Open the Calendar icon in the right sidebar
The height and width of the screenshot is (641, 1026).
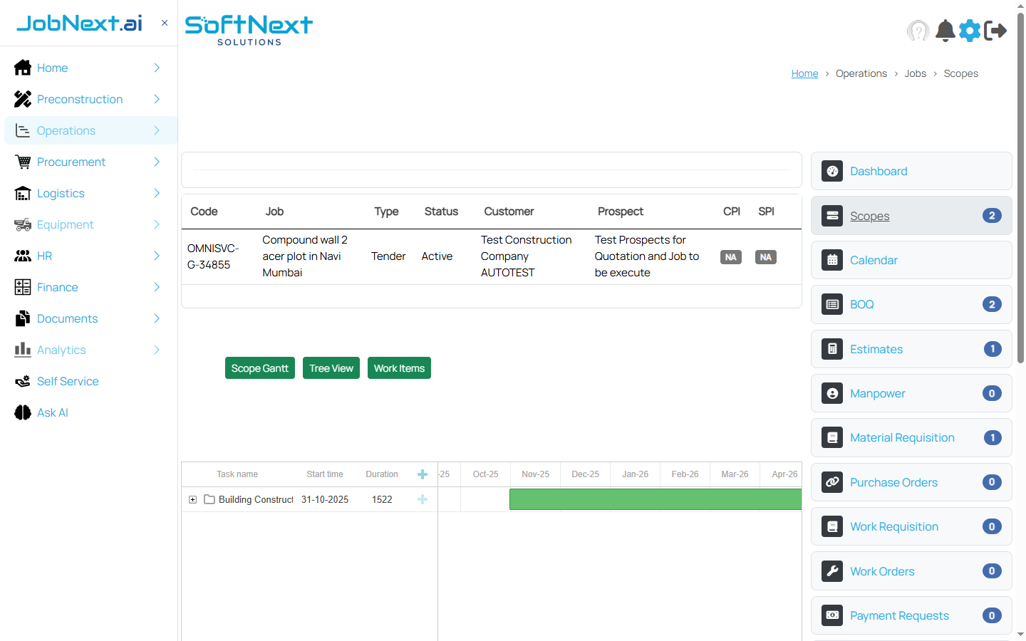click(832, 260)
